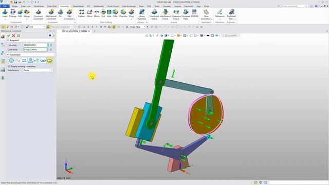
Task: Click the apply-and-repeat button beside red X
Action: coord(19,35)
